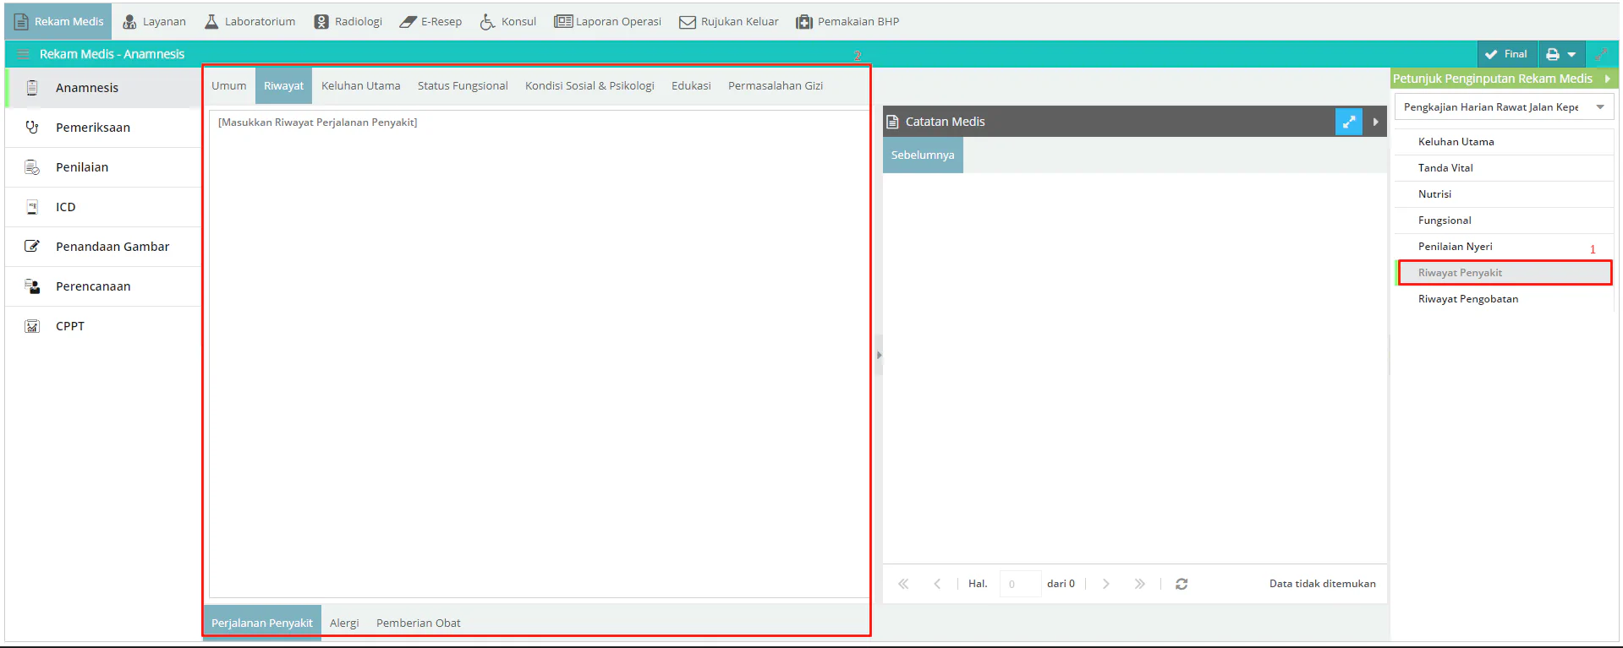The width and height of the screenshot is (1623, 648).
Task: Select Anamnesis in the sidebar
Action: tap(103, 88)
